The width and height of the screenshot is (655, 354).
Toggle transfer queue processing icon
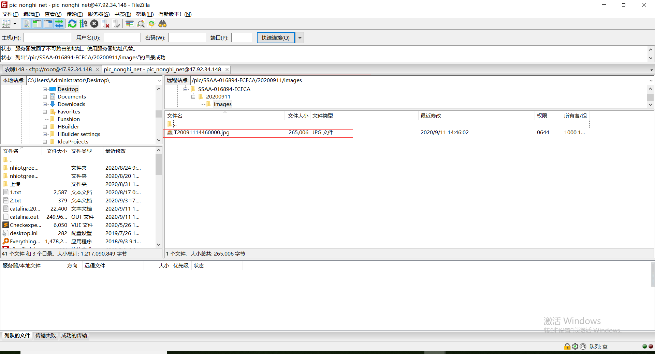click(83, 24)
